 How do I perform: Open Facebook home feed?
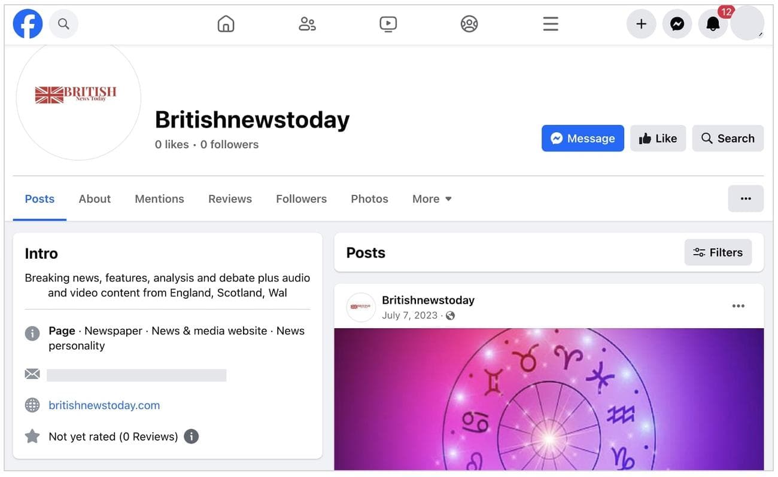[x=226, y=23]
